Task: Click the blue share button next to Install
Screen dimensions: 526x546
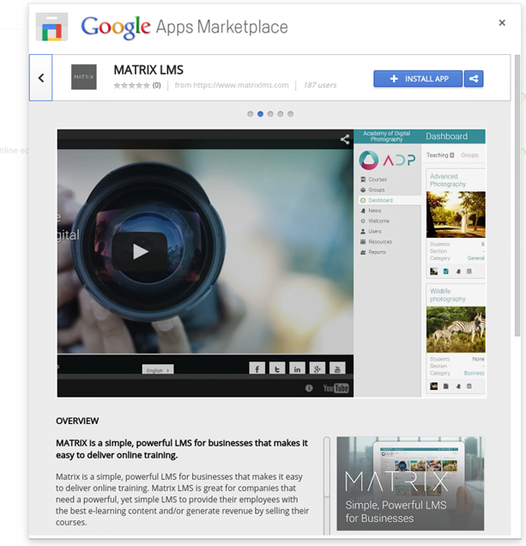Action: coord(474,79)
